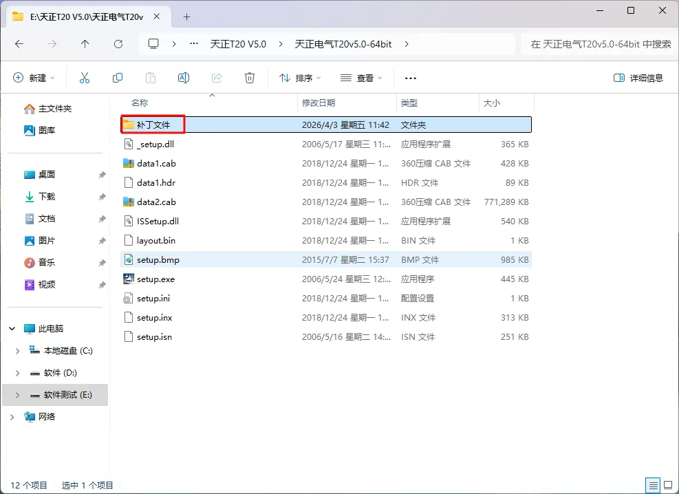679x494 pixels.
Task: Click the Paste clipboard icon
Action: coord(150,78)
